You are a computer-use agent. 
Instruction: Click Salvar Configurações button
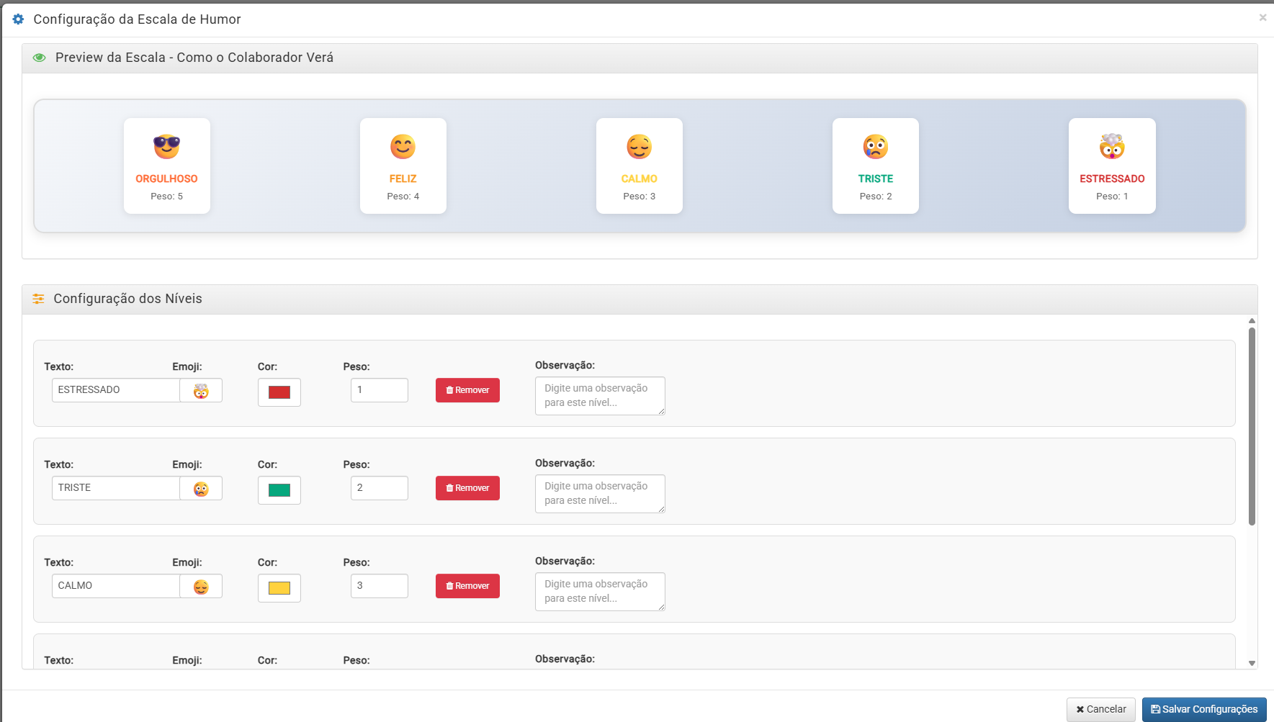tap(1203, 709)
